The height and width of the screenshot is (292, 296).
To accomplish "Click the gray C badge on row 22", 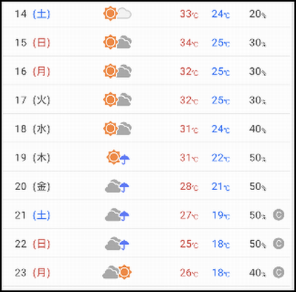I will coord(279,244).
